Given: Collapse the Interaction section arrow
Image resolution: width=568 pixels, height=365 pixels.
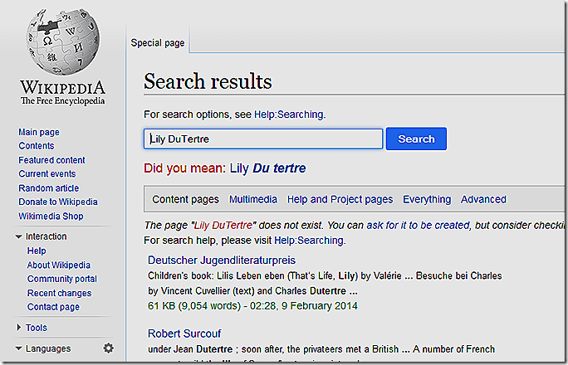Looking at the screenshot, I should tap(18, 236).
